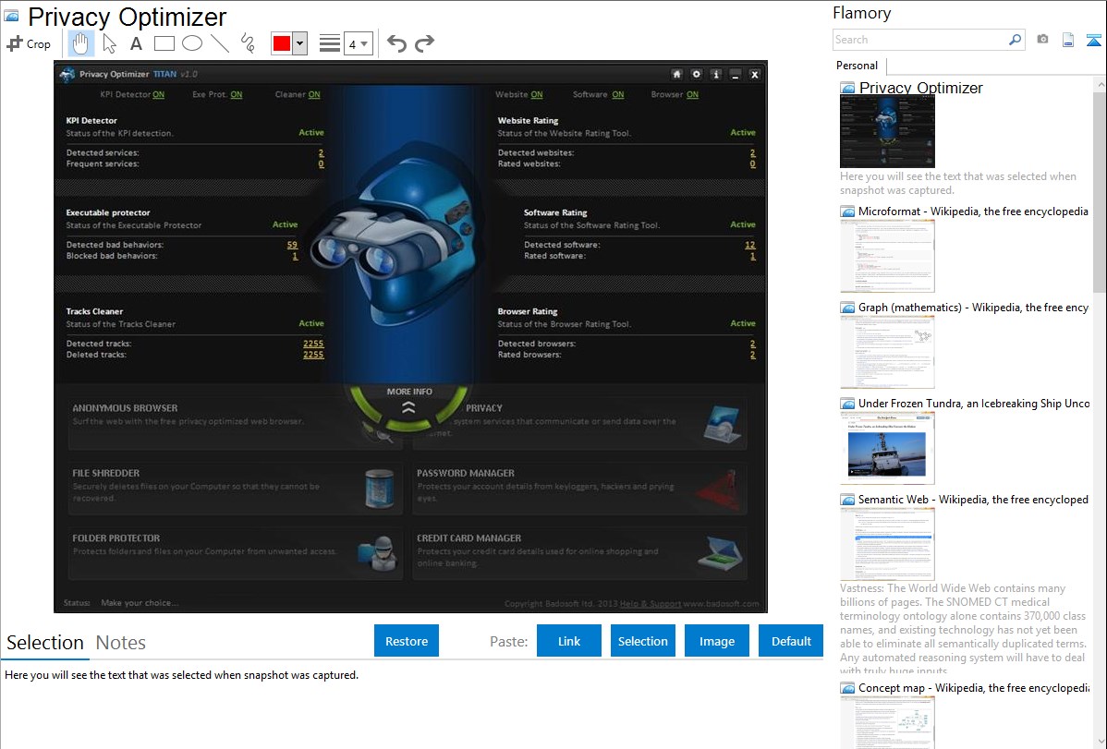The width and height of the screenshot is (1107, 749).
Task: Click the Flamory app icon beside title
Action: (x=11, y=17)
